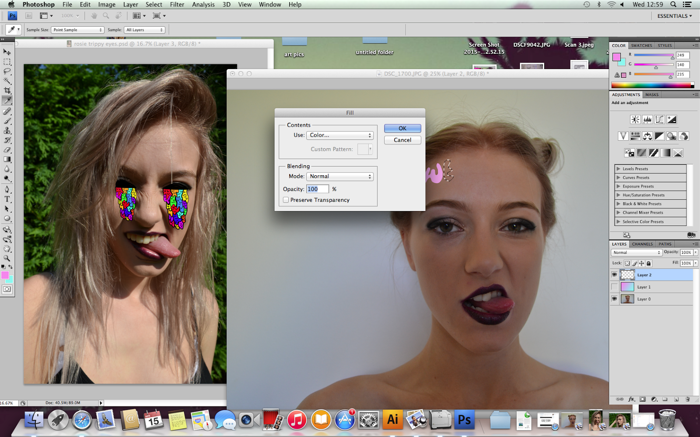Toggle lock image pixels
The width and height of the screenshot is (700, 437).
(634, 263)
